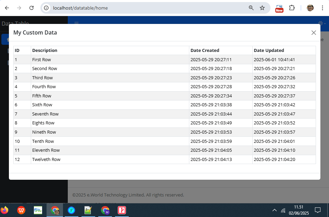
Task: Open the settings gear dropdown
Action: (x=322, y=23)
